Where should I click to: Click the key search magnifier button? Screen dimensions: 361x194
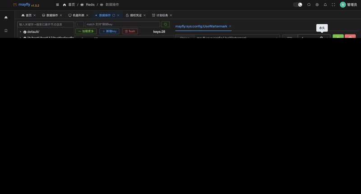[165, 24]
